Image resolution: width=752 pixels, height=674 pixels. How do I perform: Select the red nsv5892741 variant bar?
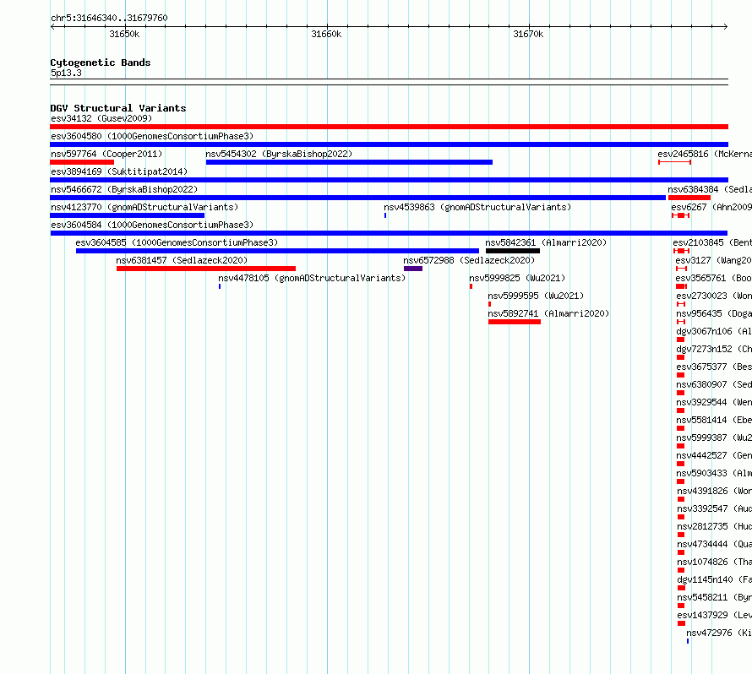click(515, 322)
